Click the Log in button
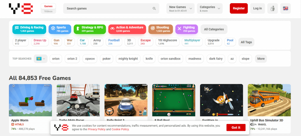The height and width of the screenshot is (136, 301). 257,8
